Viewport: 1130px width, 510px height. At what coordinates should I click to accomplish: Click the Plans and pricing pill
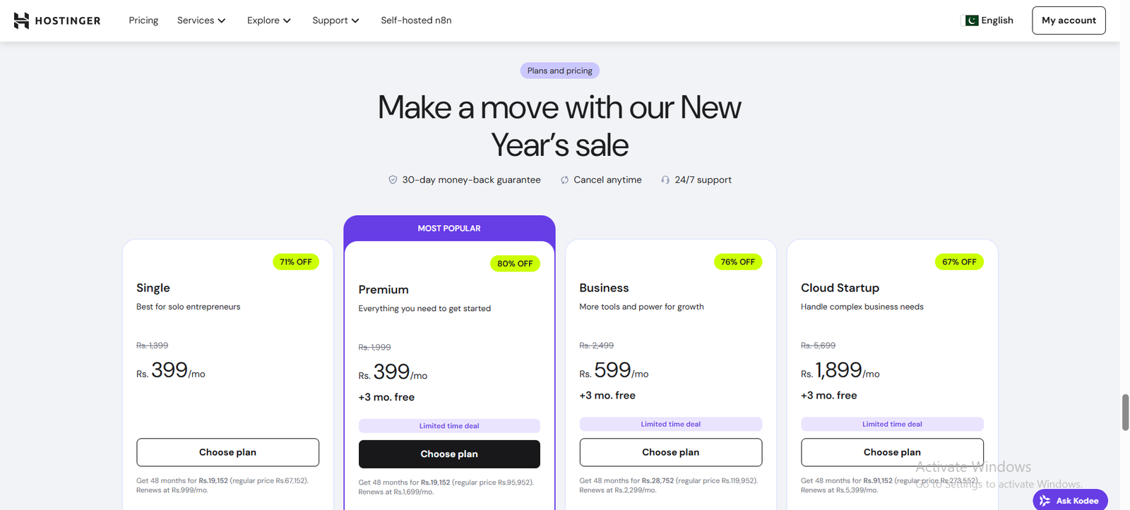[559, 71]
